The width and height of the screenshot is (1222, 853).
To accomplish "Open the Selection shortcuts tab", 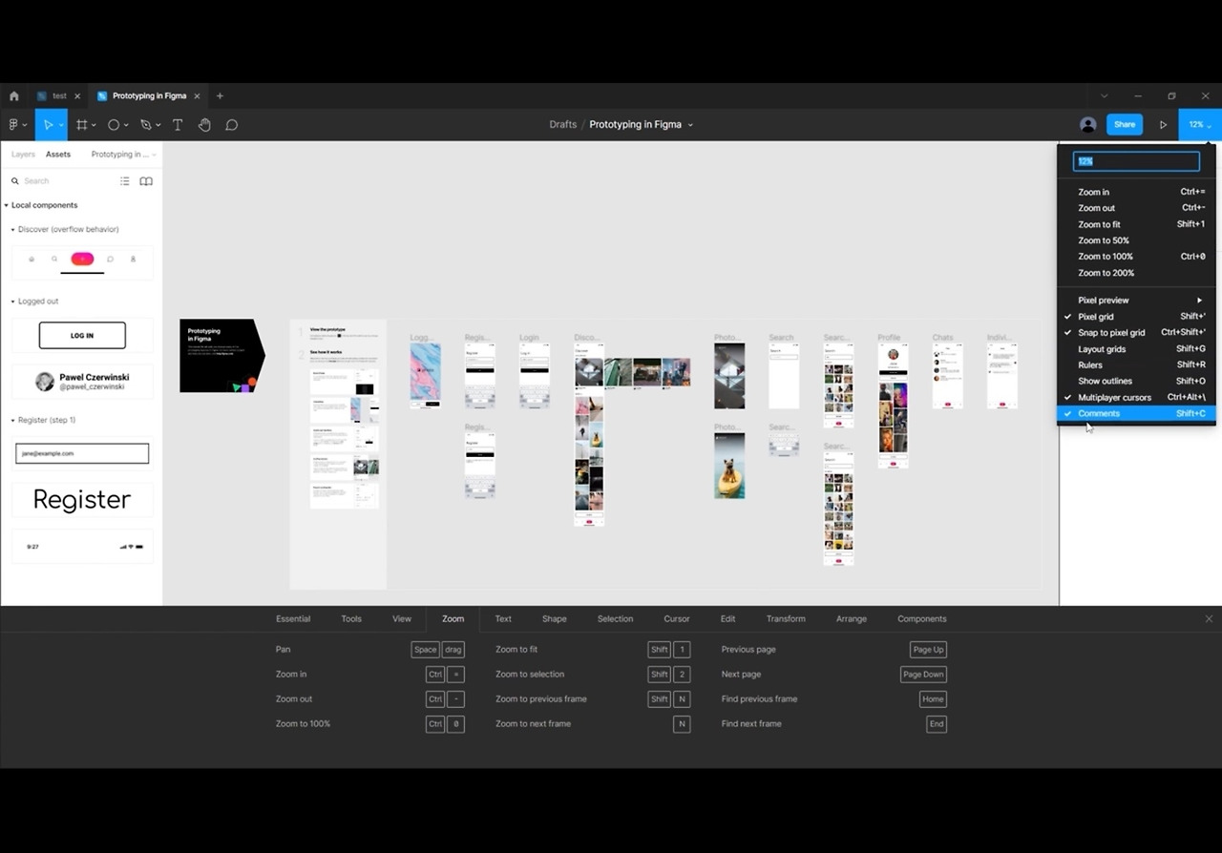I will tap(616, 619).
